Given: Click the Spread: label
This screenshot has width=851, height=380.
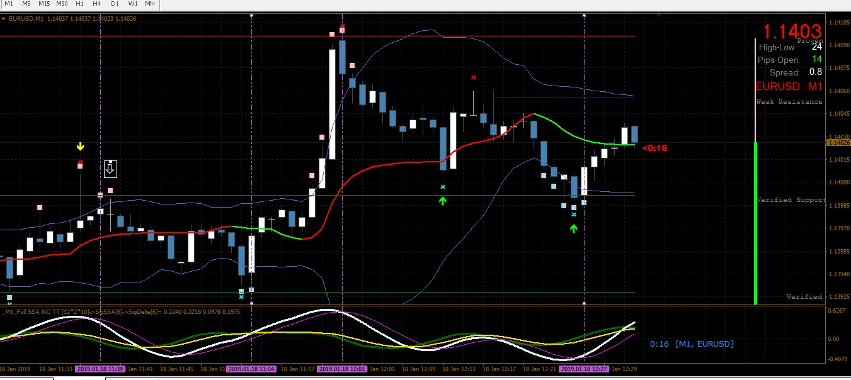Looking at the screenshot, I should (785, 73).
